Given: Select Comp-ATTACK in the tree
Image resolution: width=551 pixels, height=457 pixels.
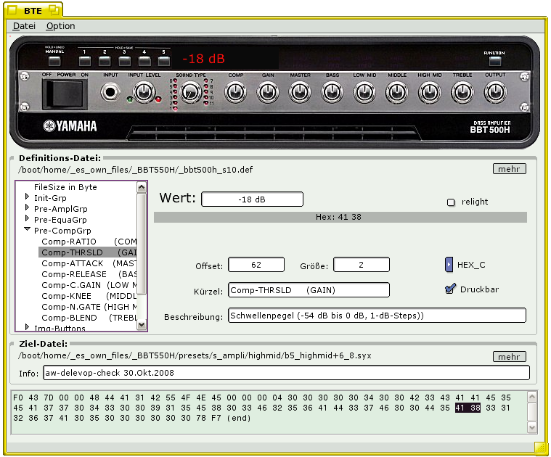Looking at the screenshot, I should pyautogui.click(x=89, y=263).
